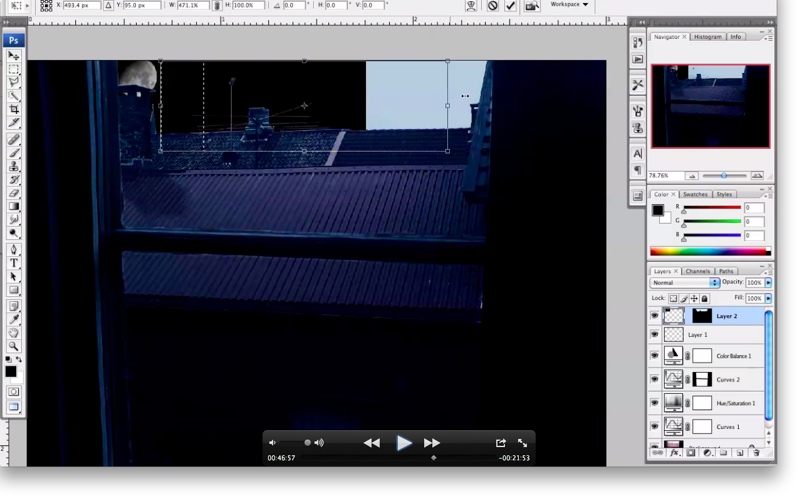802x501 pixels.
Task: Hide Layer 1 visibility
Action: pos(655,334)
